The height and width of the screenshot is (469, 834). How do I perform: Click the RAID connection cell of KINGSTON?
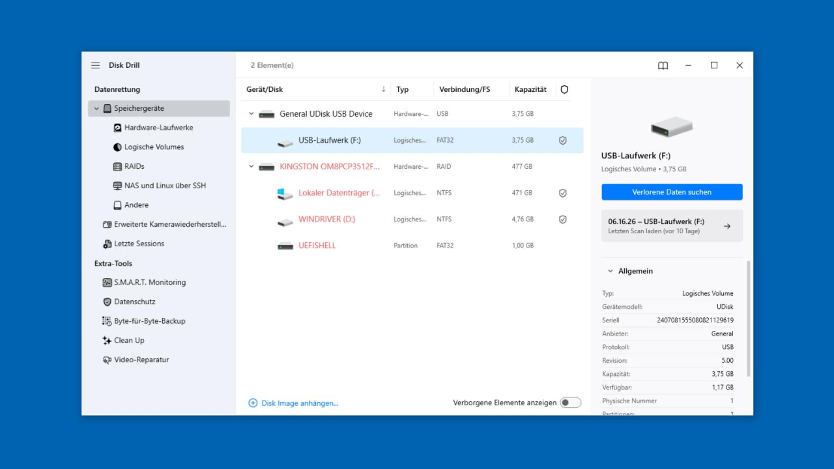tap(444, 167)
